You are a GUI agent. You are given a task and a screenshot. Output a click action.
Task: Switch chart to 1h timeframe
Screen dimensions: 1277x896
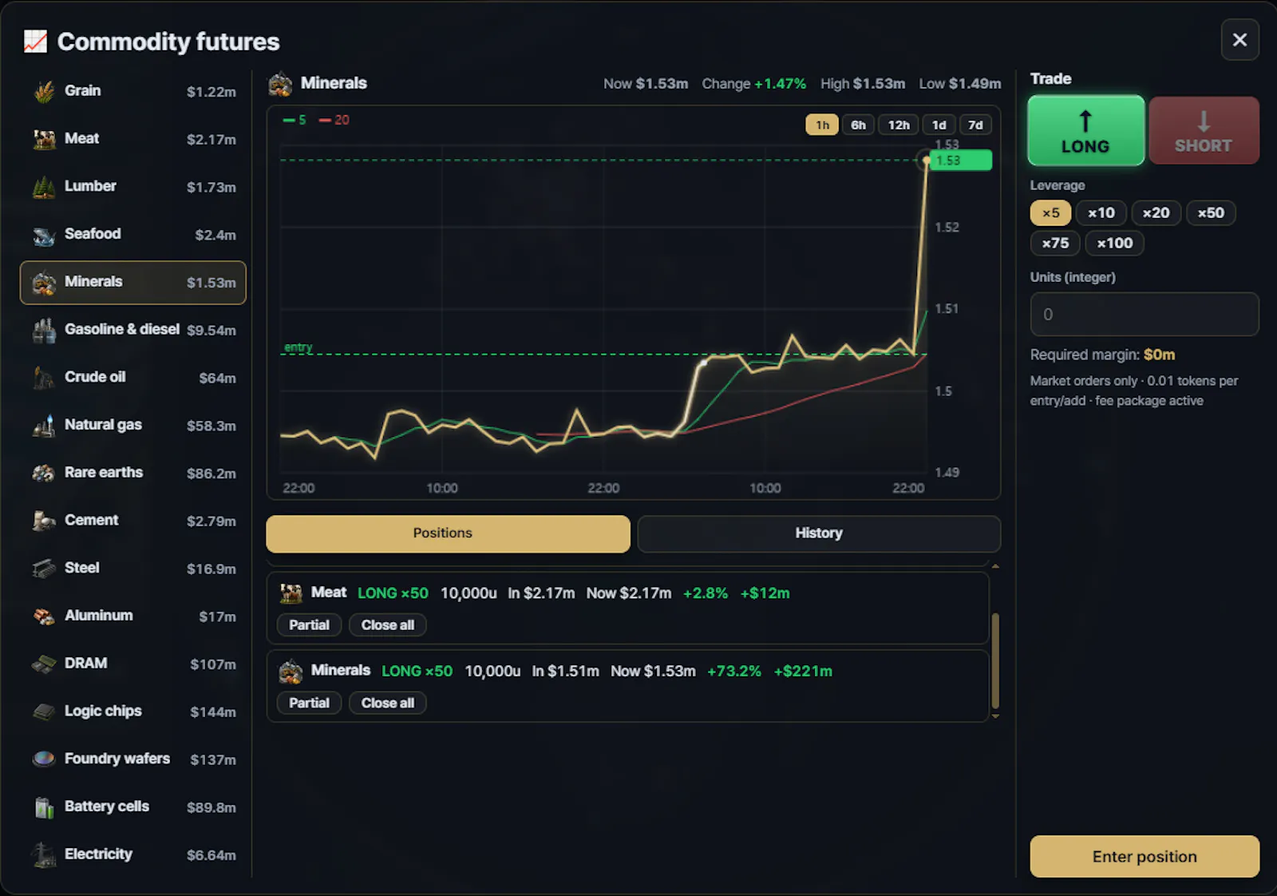point(822,125)
